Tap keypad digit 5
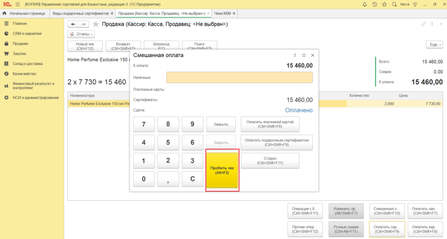 coord(168,143)
